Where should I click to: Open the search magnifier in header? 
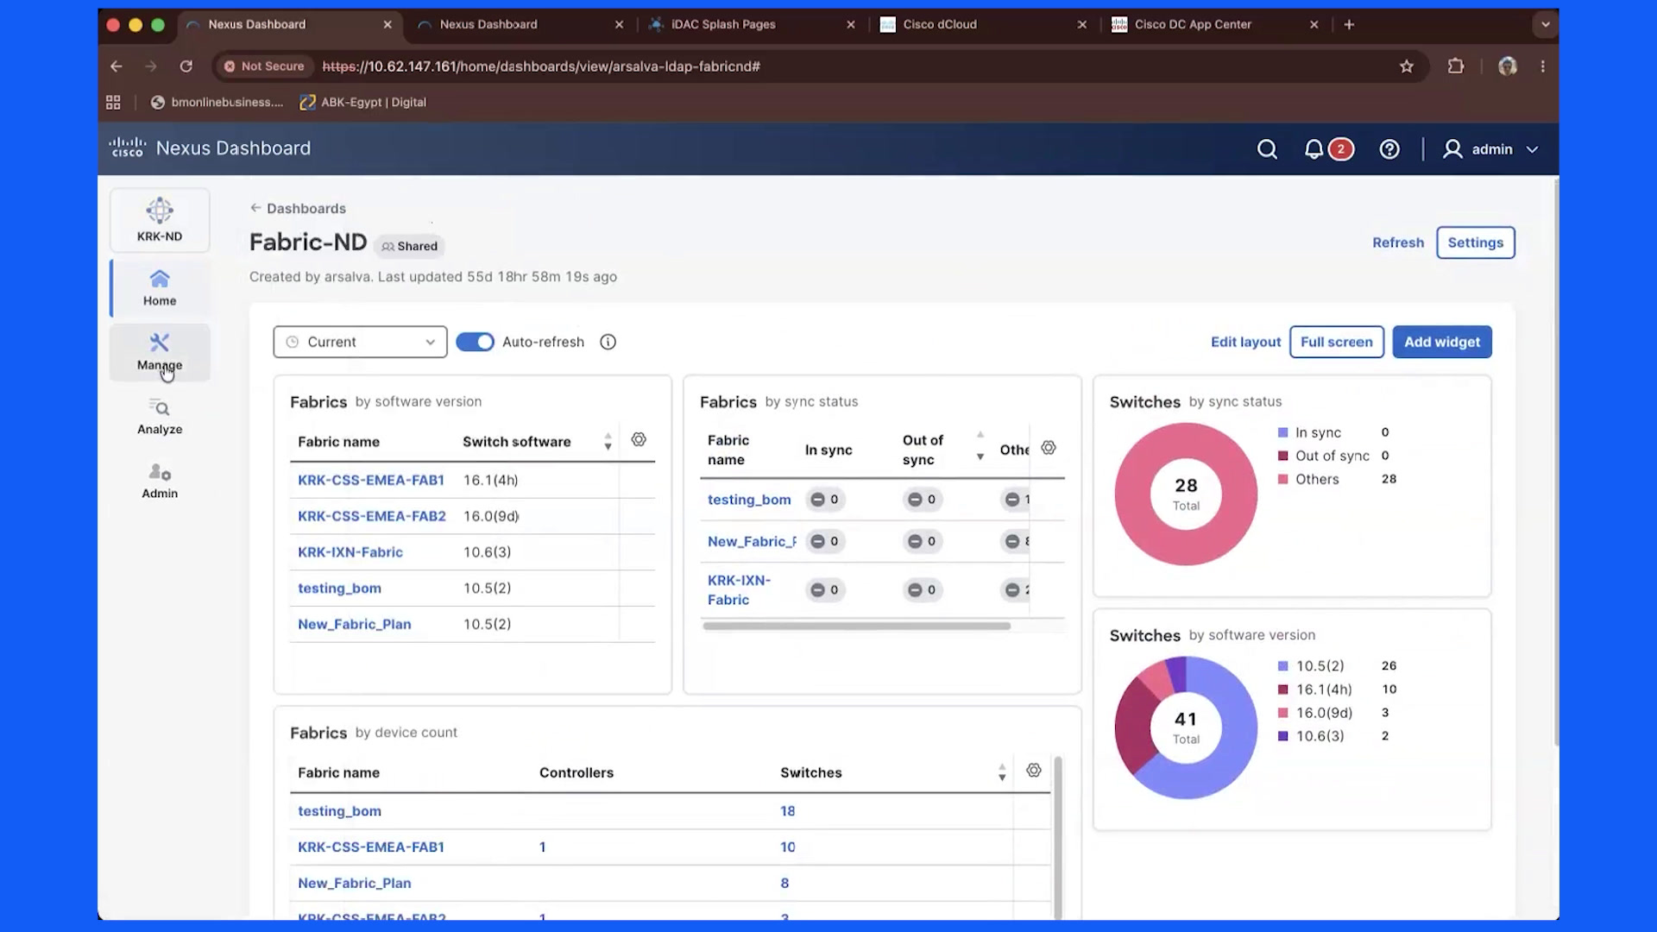click(x=1267, y=149)
